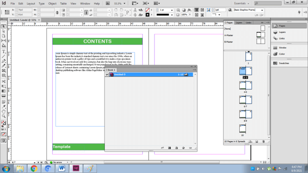The height and width of the screenshot is (173, 308).
Task: Select the Type tool
Action: [4, 51]
